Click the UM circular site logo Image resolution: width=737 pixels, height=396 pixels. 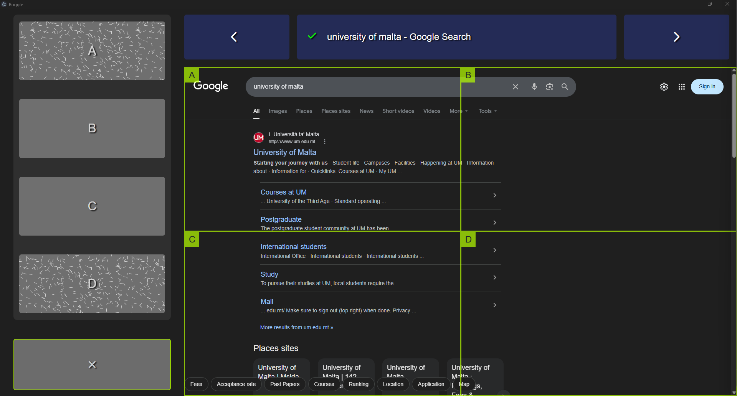258,137
